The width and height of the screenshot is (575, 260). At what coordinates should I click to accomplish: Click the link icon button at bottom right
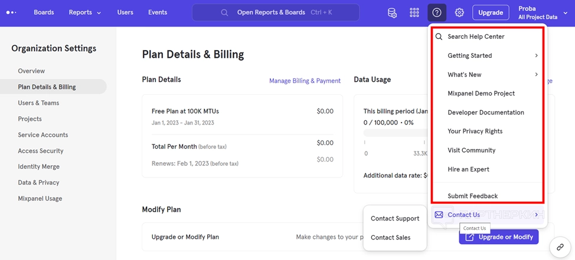tap(559, 248)
